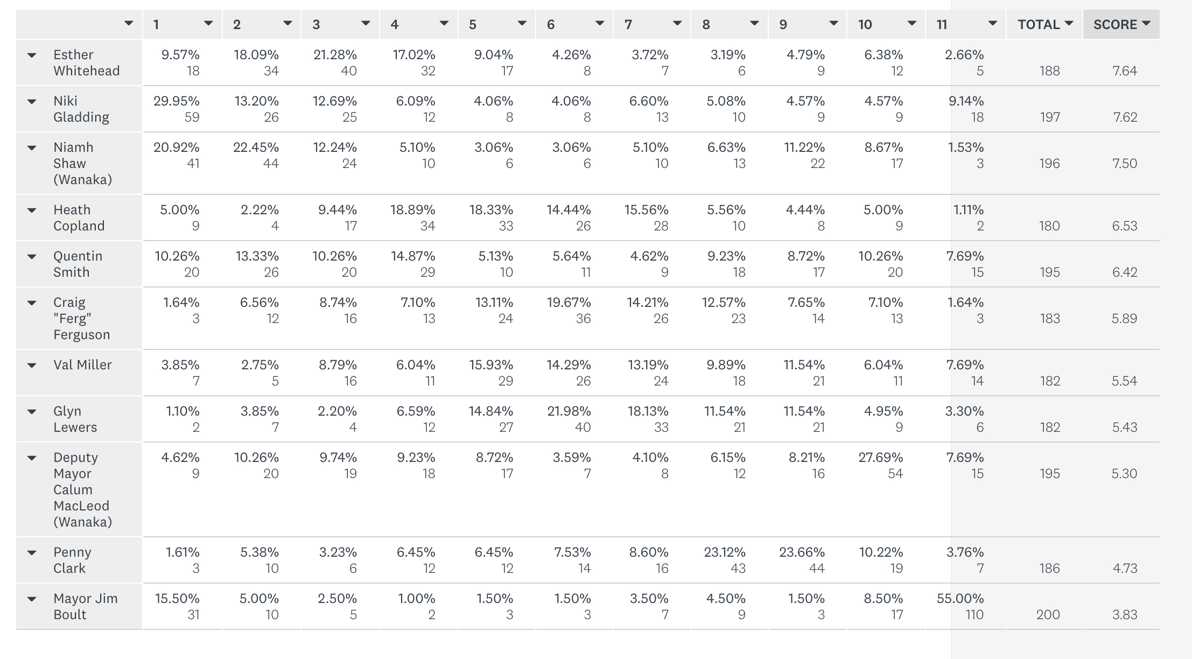Expand the Niki Gladding row arrow

tap(32, 101)
